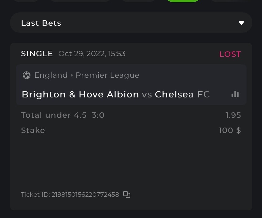Click the SINGLE bet type label

37,54
